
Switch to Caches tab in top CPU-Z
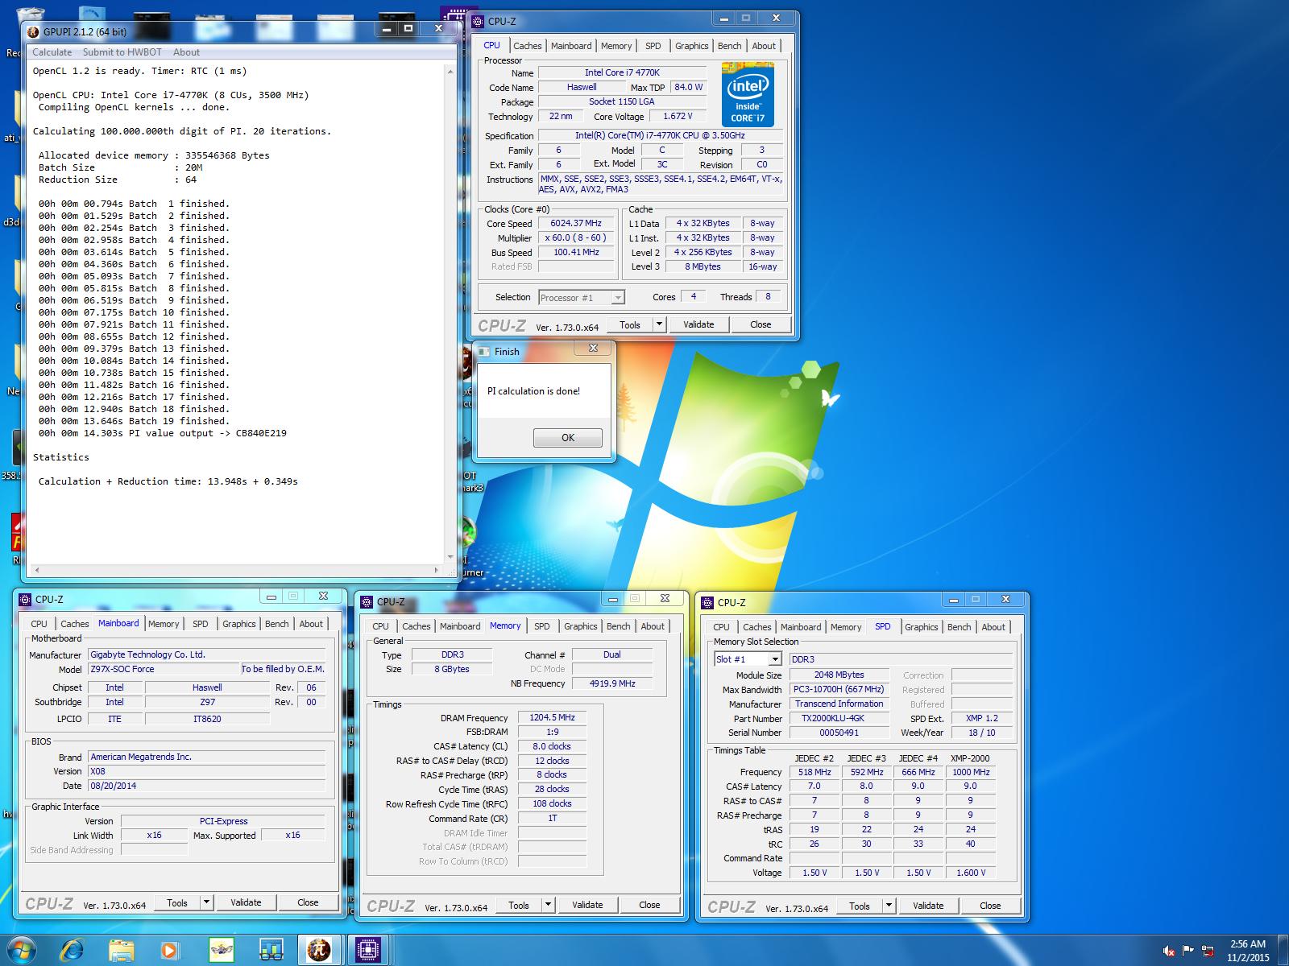click(x=528, y=46)
